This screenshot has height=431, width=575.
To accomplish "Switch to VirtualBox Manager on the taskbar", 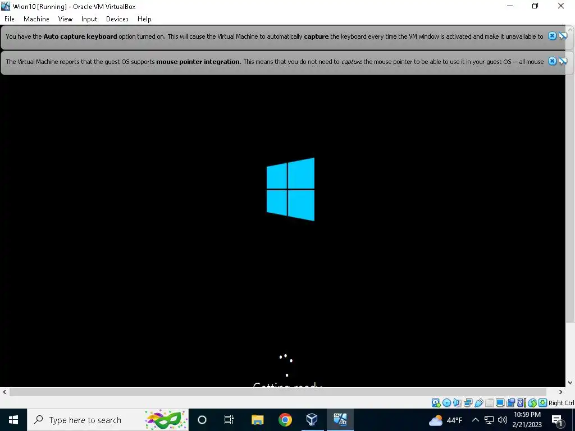I will (x=312, y=420).
